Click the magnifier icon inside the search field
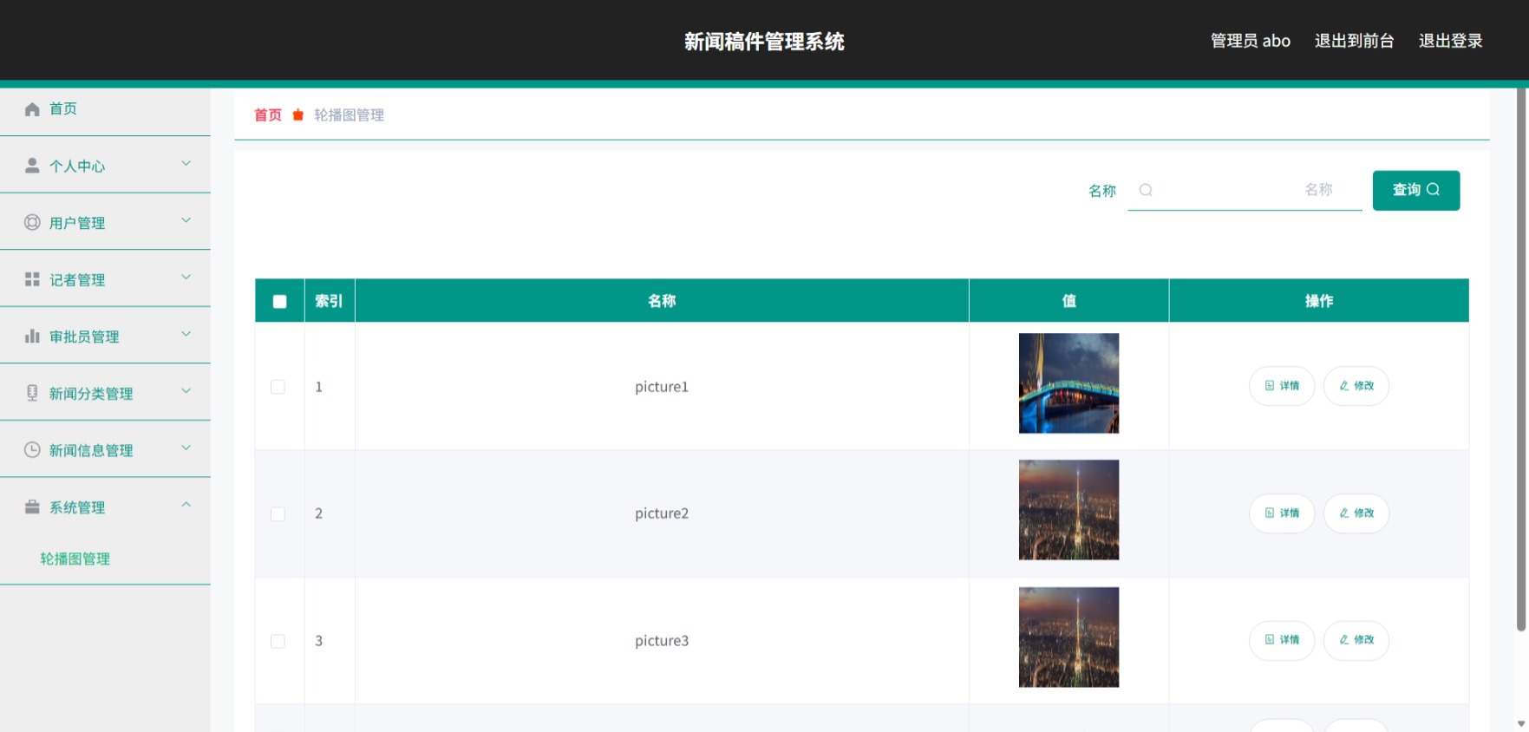 1146,190
